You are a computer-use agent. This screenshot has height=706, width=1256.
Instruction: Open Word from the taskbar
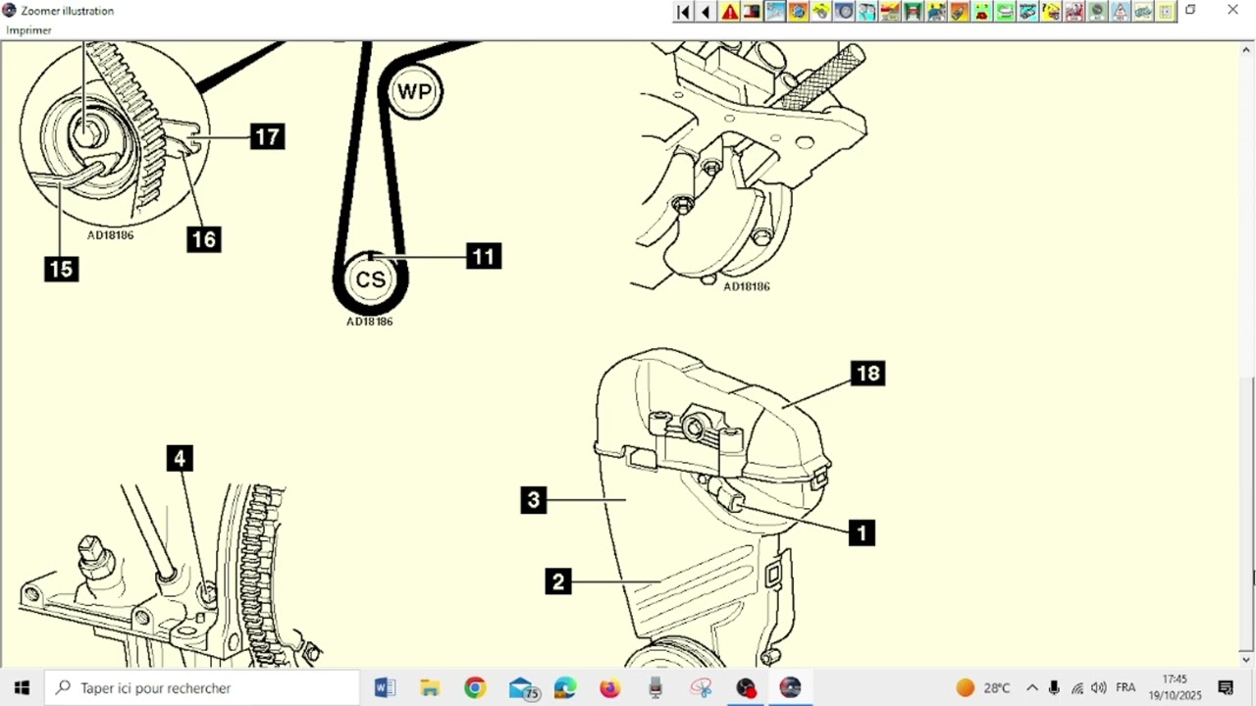pos(385,687)
